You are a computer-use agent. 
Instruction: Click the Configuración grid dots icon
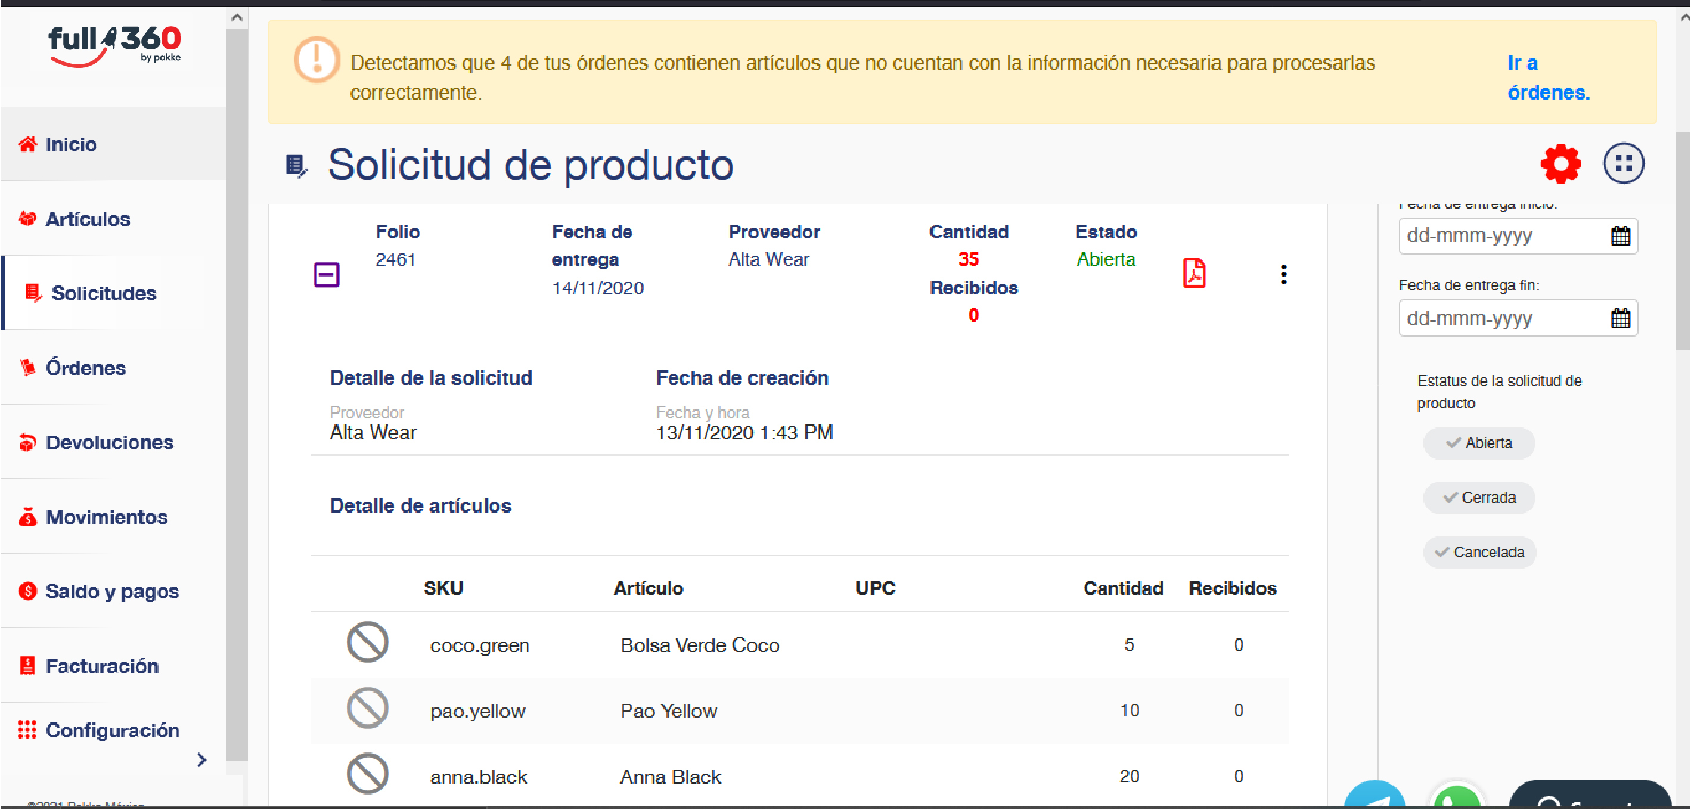(27, 730)
